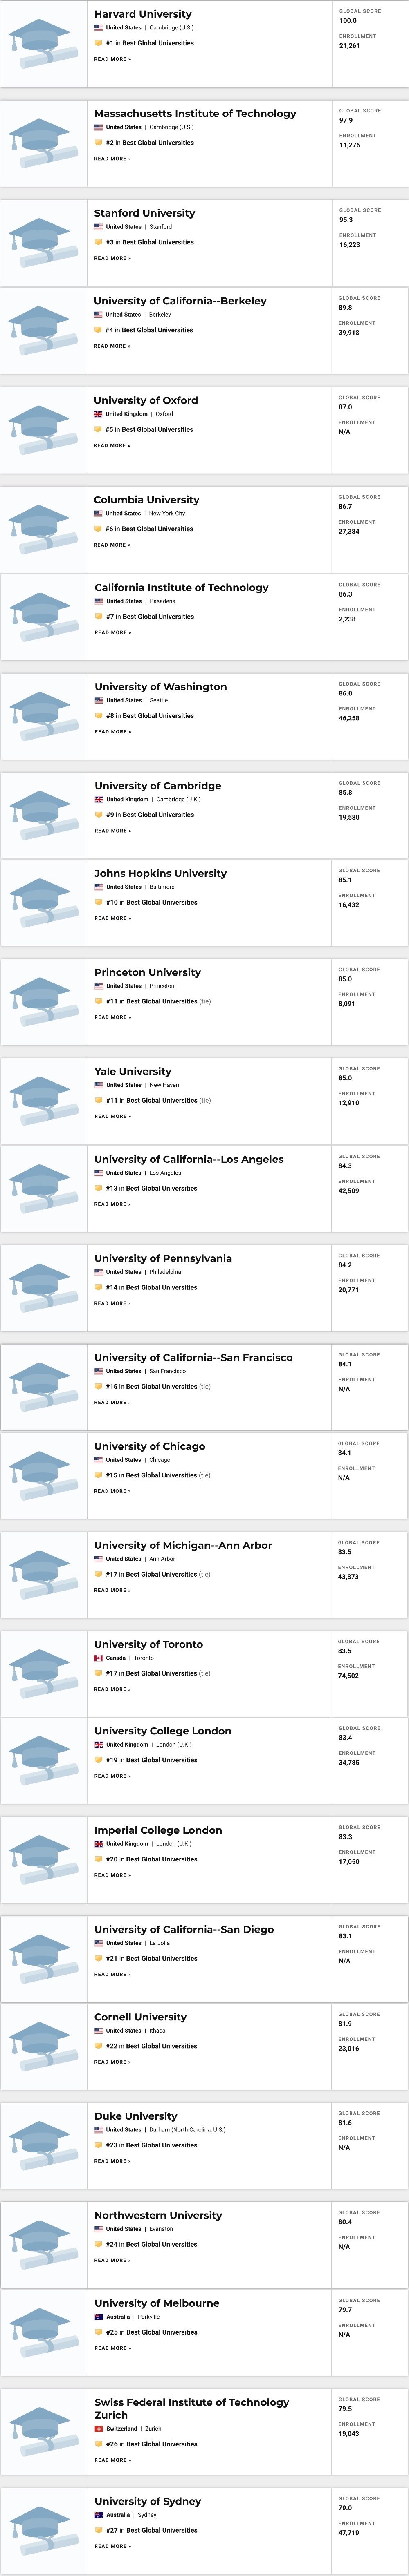Image resolution: width=409 pixels, height=2576 pixels.
Task: Click the rank badge icon beside Caltech's #7 ranking
Action: pos(99,617)
